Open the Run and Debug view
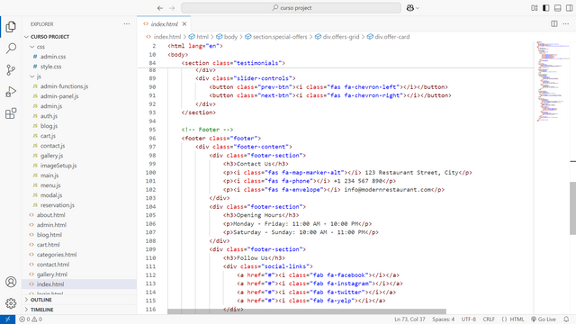The image size is (576, 324). click(x=11, y=92)
